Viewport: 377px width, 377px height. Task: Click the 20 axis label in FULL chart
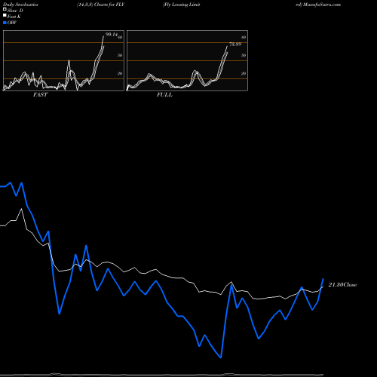(244, 73)
